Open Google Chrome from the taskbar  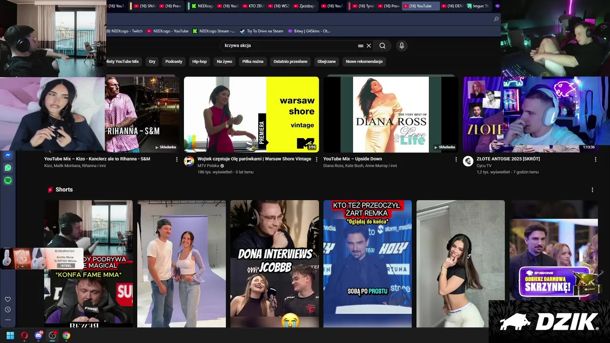[66, 335]
